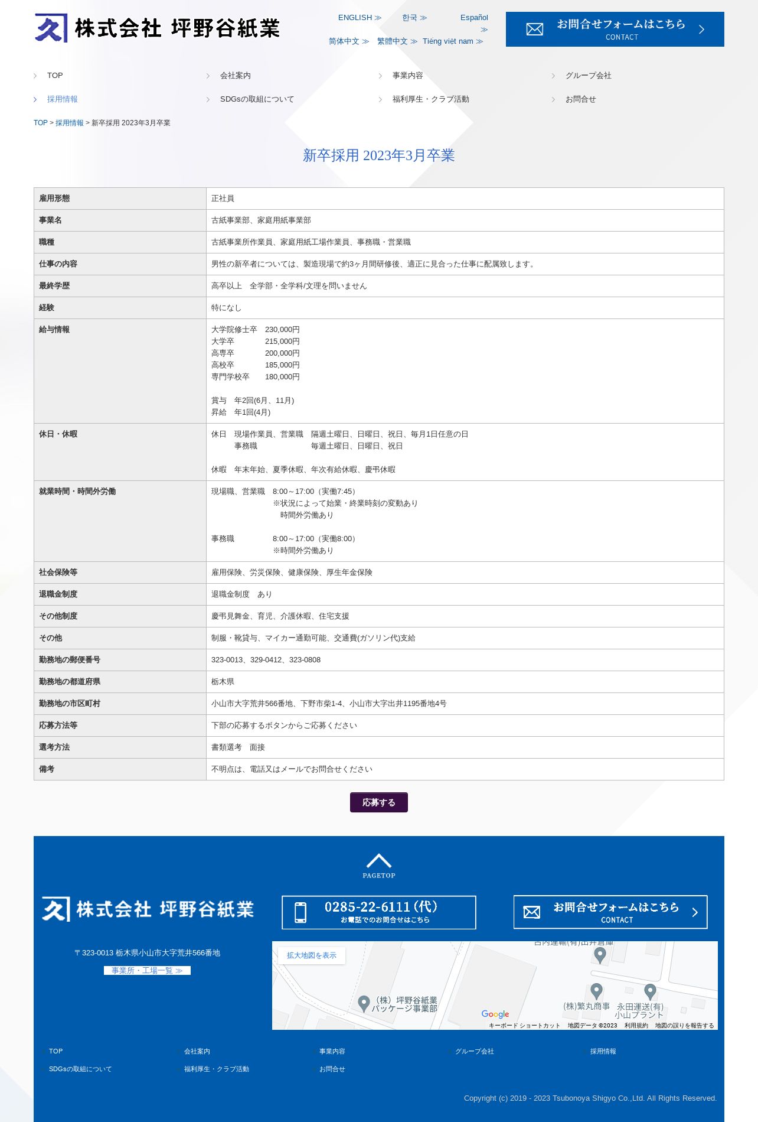This screenshot has width=758, height=1122.
Task: Click footer 事業内容 link
Action: (332, 1051)
